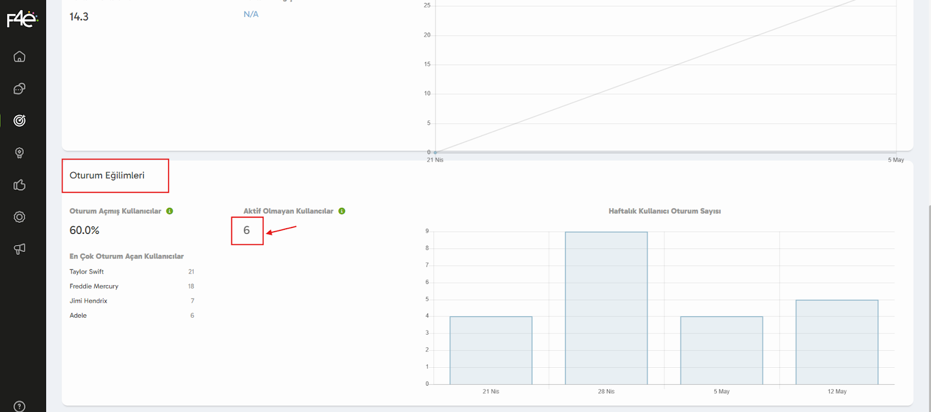This screenshot has width=931, height=412.
Task: Open the home page from the sidebar
Action: pyautogui.click(x=19, y=56)
